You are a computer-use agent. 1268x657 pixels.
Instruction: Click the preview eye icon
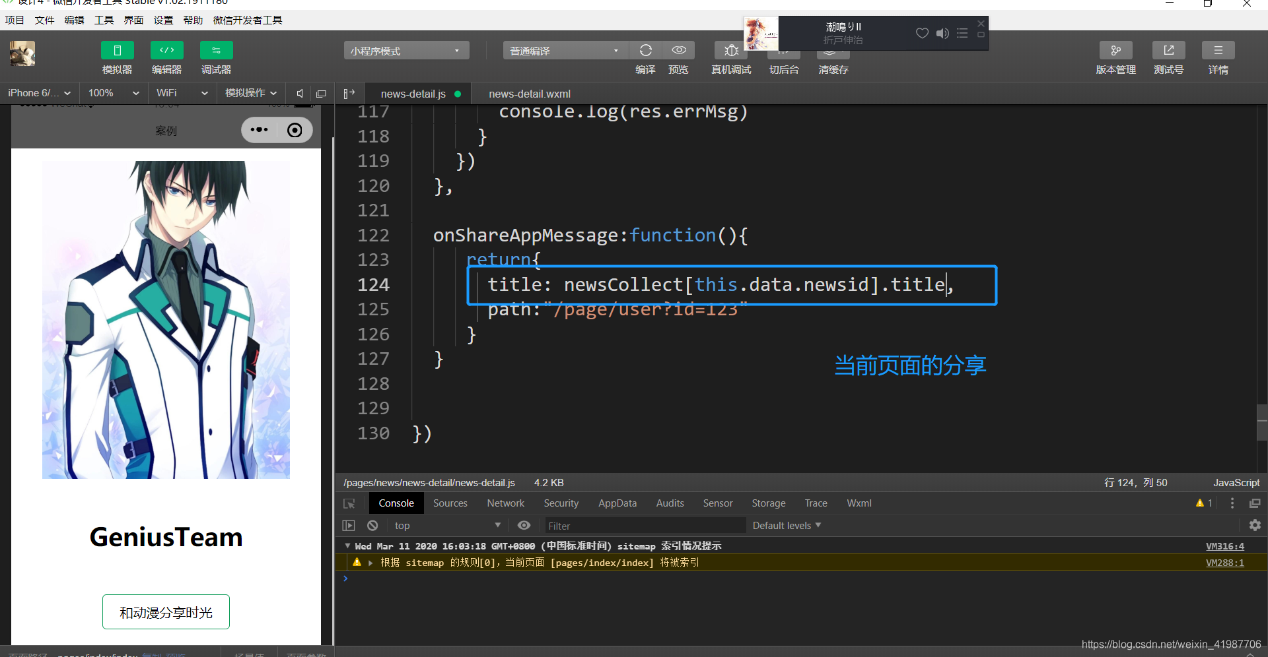point(678,51)
